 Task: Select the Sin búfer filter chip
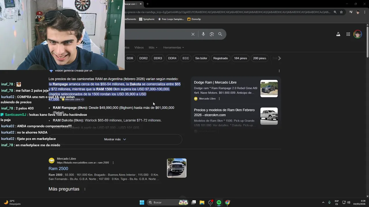click(x=201, y=58)
